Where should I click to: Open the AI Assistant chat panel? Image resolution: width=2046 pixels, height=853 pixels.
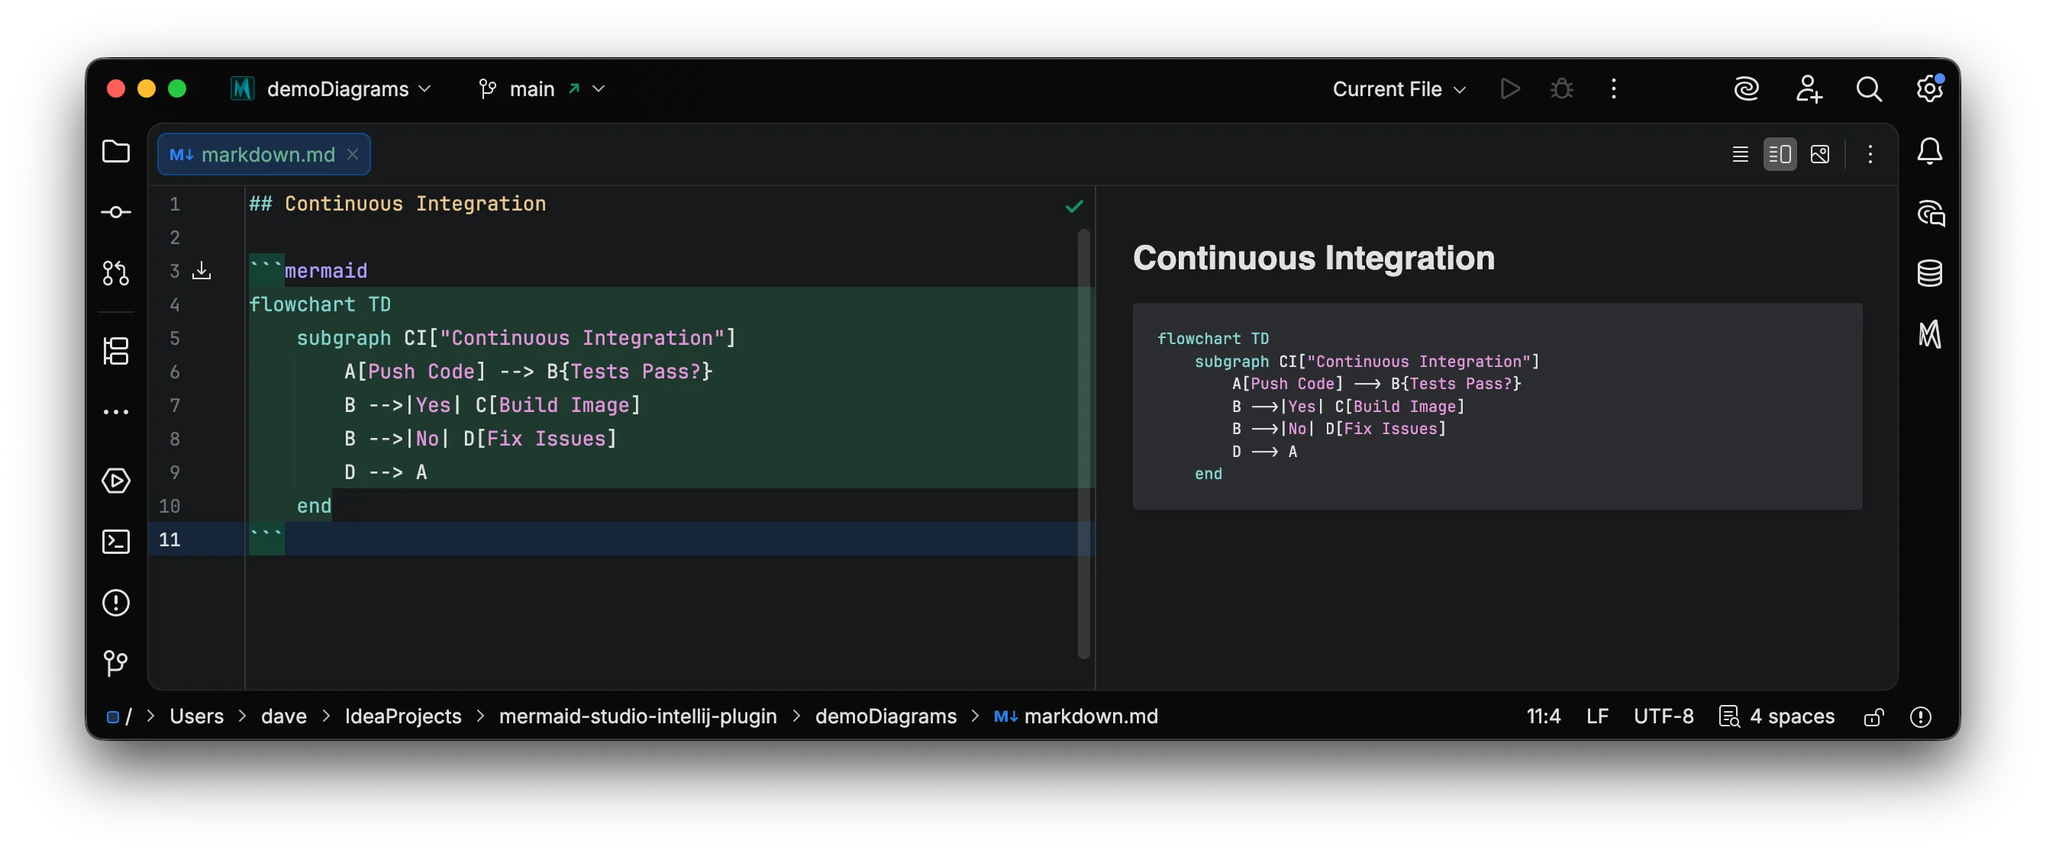(x=1930, y=213)
